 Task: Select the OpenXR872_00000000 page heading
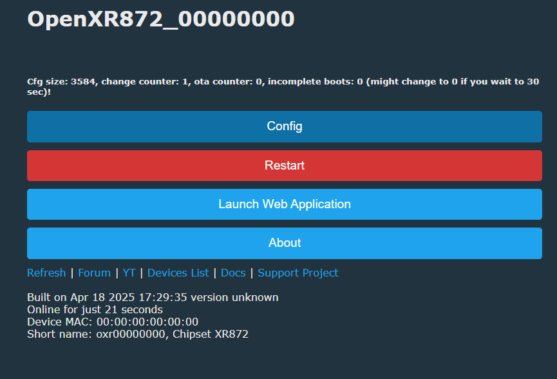(x=161, y=19)
